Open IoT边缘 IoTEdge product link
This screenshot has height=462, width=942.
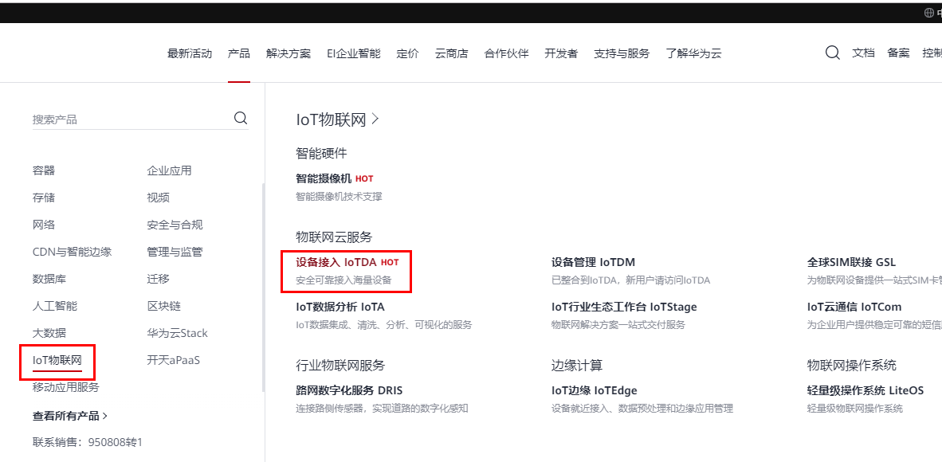[595, 390]
